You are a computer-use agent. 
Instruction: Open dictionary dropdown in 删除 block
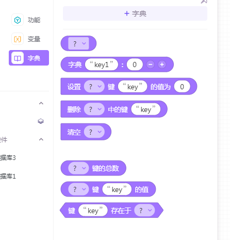pos(94,109)
